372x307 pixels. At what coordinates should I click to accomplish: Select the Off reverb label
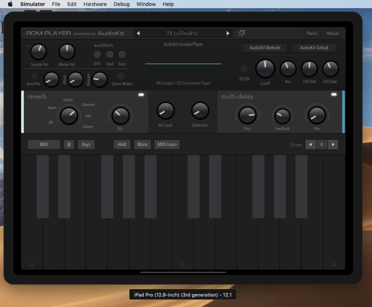click(x=50, y=122)
